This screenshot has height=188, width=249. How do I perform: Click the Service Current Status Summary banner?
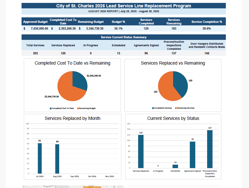pos(124,37)
